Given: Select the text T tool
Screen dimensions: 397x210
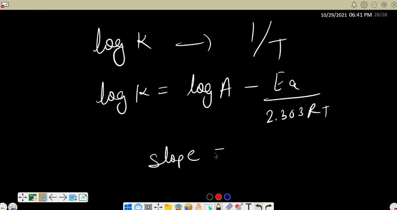Looking at the screenshot, I should (x=249, y=207).
